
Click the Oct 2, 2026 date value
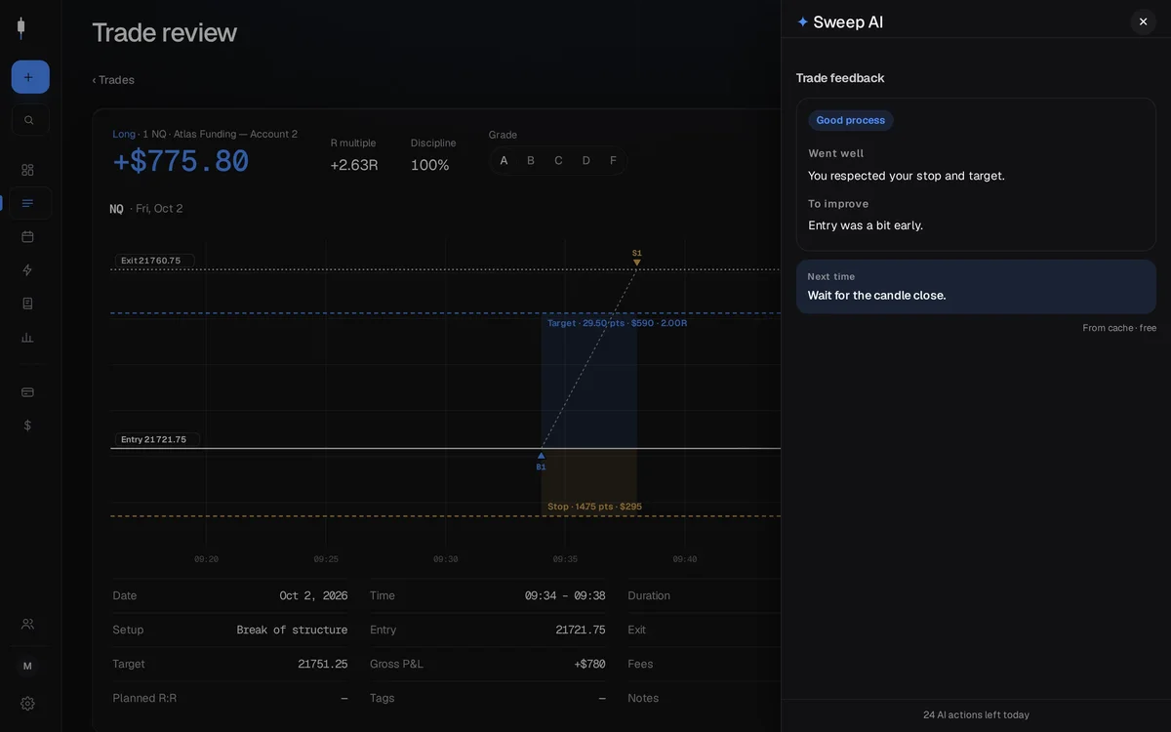tap(313, 595)
